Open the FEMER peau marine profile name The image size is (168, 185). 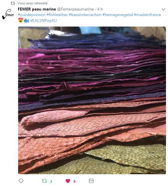pos(37,9)
